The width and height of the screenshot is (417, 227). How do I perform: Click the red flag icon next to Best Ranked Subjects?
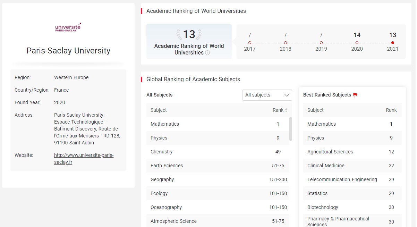point(355,95)
